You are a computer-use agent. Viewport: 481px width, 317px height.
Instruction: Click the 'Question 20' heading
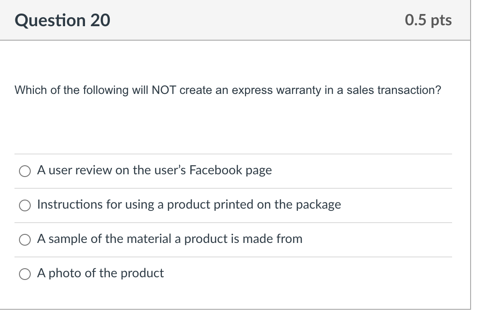[62, 20]
